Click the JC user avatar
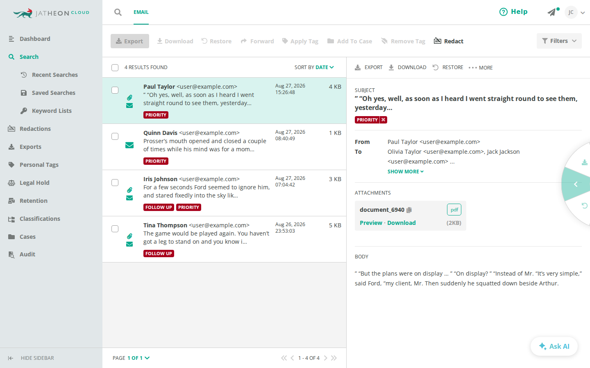This screenshot has height=368, width=590. 571,12
